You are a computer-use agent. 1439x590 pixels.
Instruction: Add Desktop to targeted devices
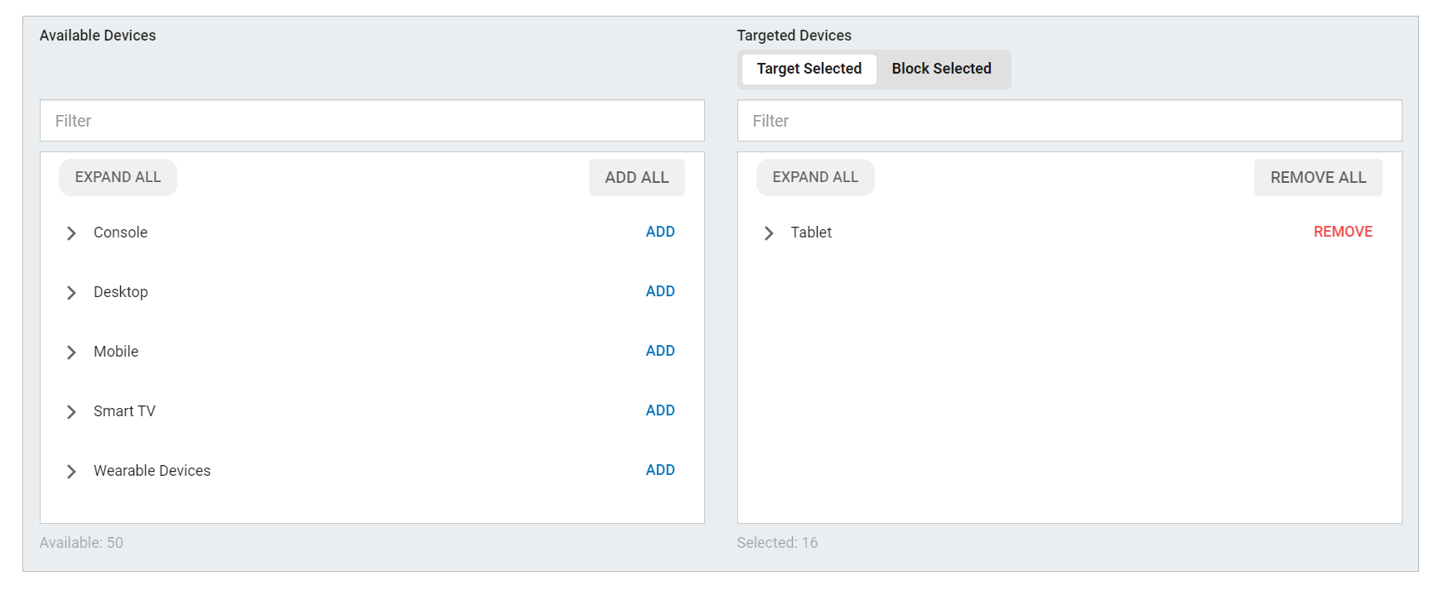tap(659, 291)
